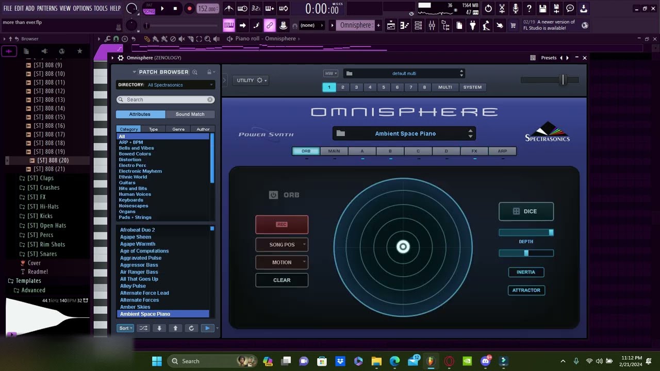
Task: Open the help question mark icon
Action: [x=529, y=8]
